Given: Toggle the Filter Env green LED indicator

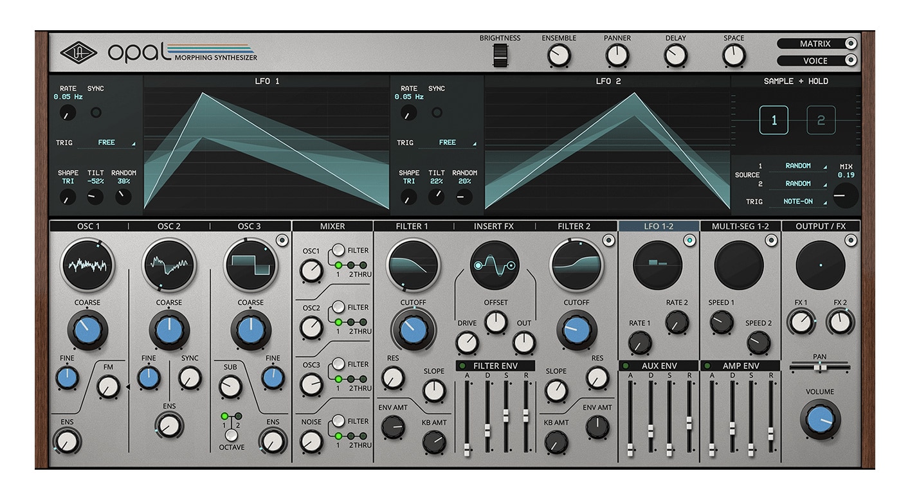Looking at the screenshot, I should pyautogui.click(x=463, y=366).
